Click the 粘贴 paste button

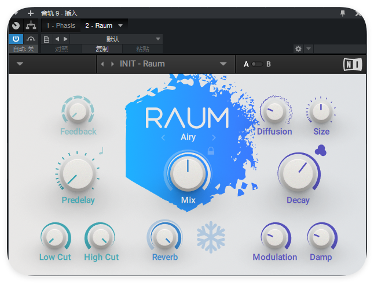pyautogui.click(x=142, y=49)
